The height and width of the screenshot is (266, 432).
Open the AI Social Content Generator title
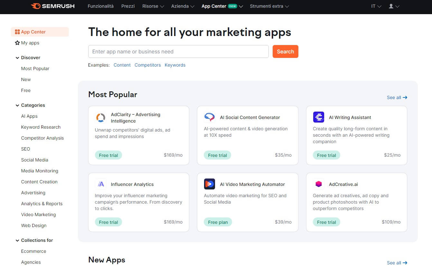click(x=250, y=117)
